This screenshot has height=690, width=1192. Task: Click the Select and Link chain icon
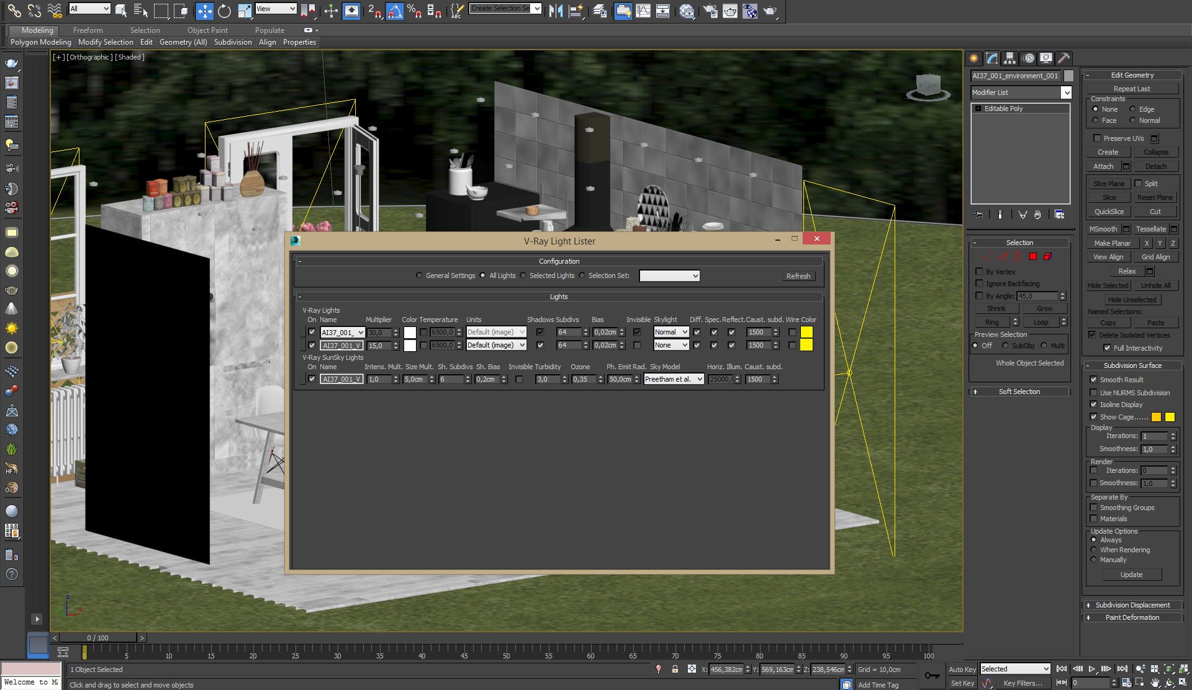(14, 11)
